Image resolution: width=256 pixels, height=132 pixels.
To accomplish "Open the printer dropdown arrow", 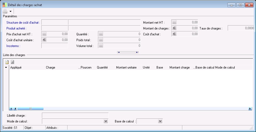I will pos(10,11).
